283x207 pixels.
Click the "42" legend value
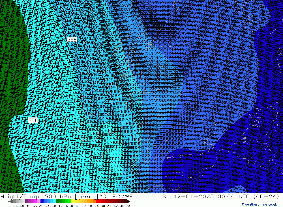(x=116, y=206)
